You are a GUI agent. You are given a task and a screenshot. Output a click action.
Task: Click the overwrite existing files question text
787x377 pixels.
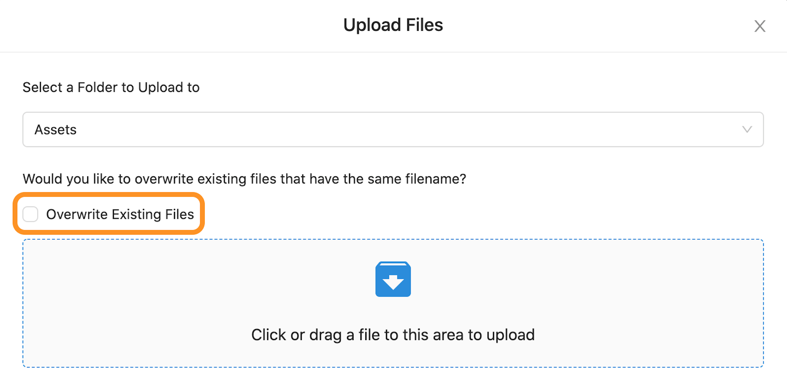coord(244,179)
